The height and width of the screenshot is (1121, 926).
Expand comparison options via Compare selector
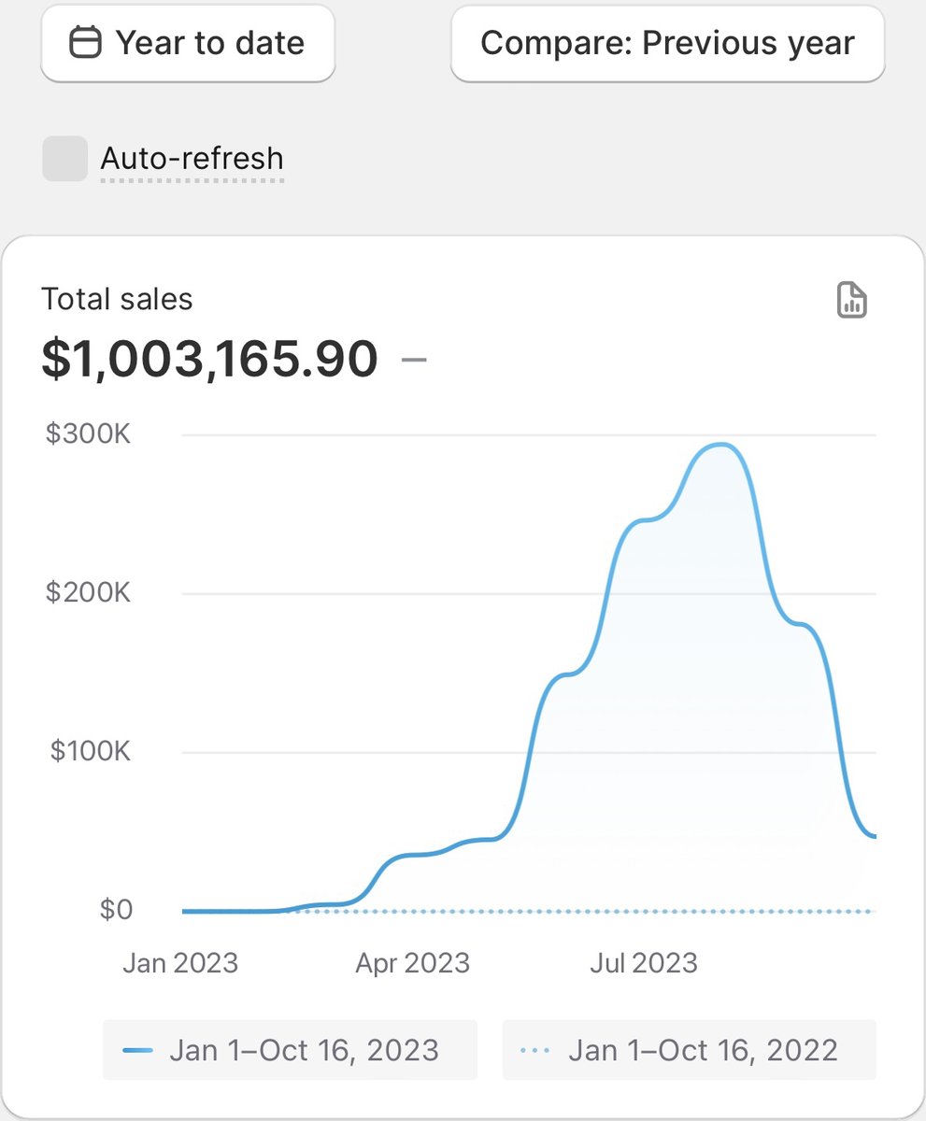pyautogui.click(x=666, y=43)
